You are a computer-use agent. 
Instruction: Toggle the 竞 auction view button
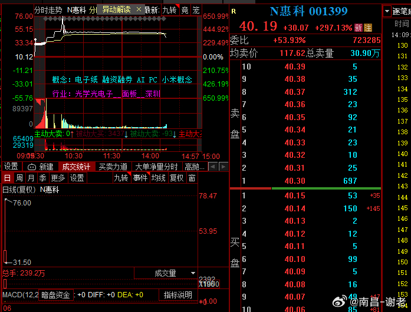(185, 10)
